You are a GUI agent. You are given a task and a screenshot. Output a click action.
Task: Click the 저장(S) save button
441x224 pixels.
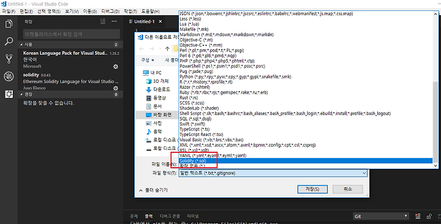(312, 189)
